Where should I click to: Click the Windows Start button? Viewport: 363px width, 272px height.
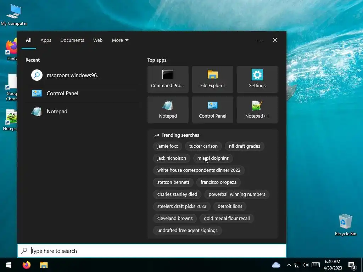(9, 265)
